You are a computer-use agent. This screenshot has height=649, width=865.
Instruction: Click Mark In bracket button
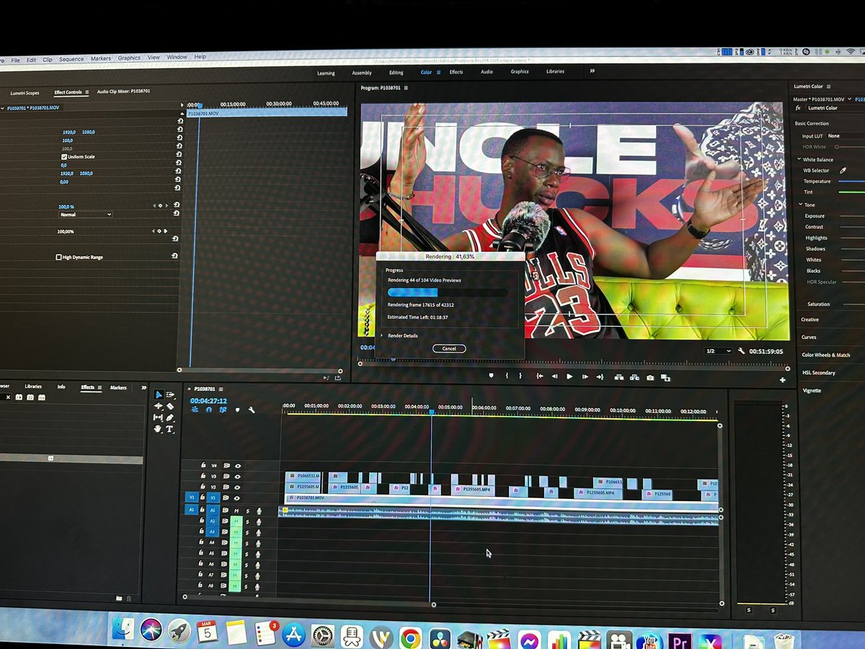(507, 376)
